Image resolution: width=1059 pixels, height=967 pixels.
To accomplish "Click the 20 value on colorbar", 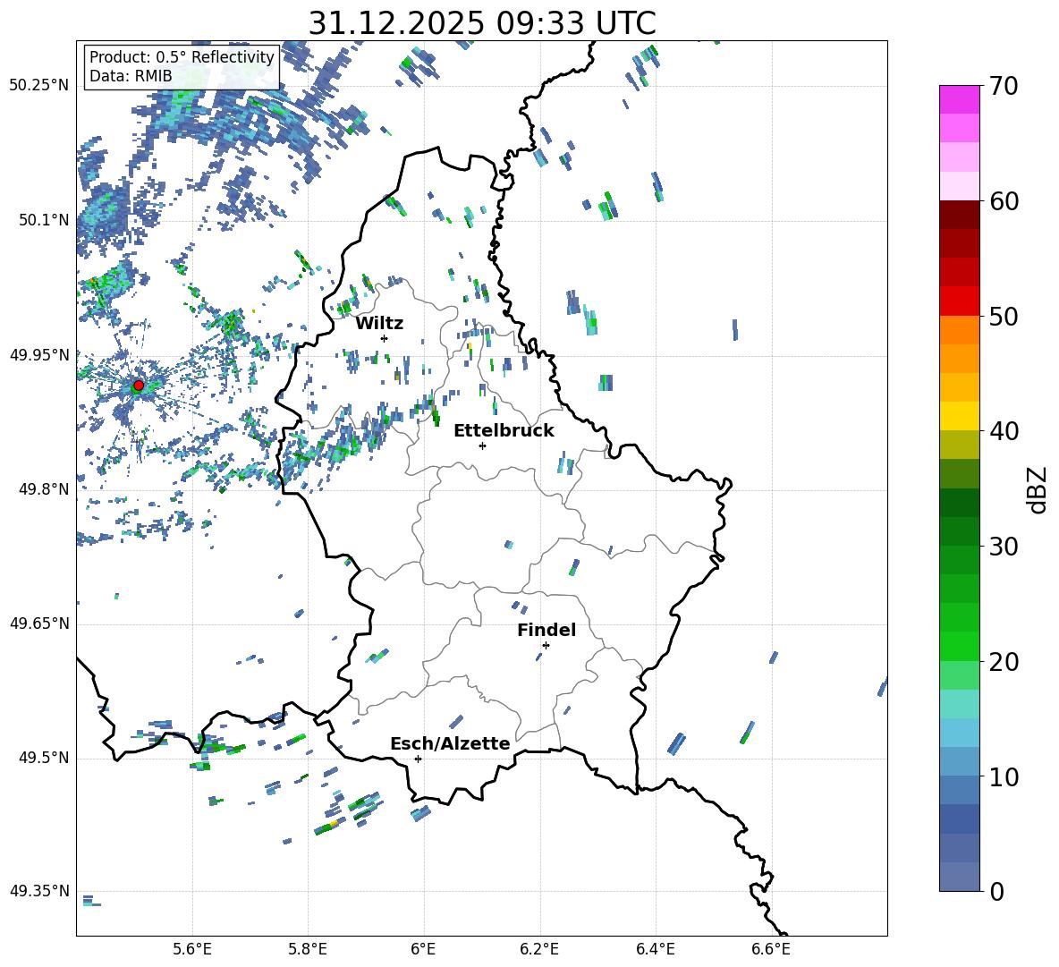I will coord(1004,662).
